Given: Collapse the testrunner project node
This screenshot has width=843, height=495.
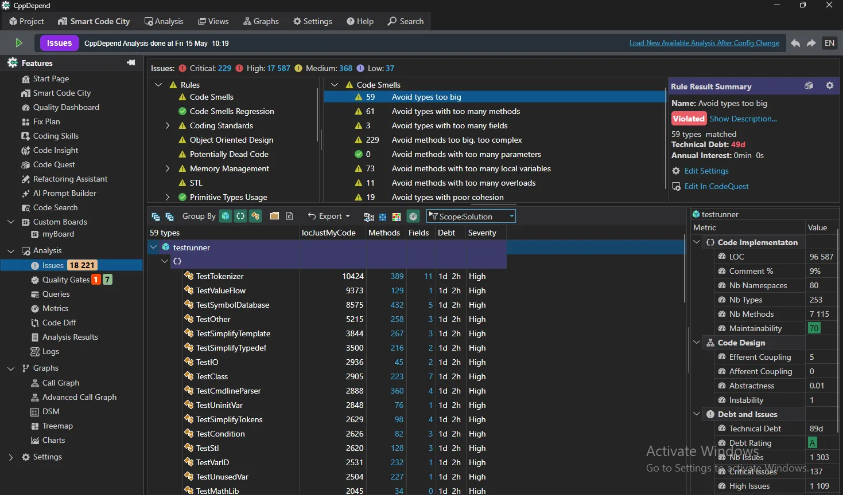Looking at the screenshot, I should coord(153,247).
